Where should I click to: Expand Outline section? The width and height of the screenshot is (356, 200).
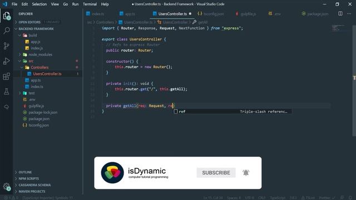[25, 172]
